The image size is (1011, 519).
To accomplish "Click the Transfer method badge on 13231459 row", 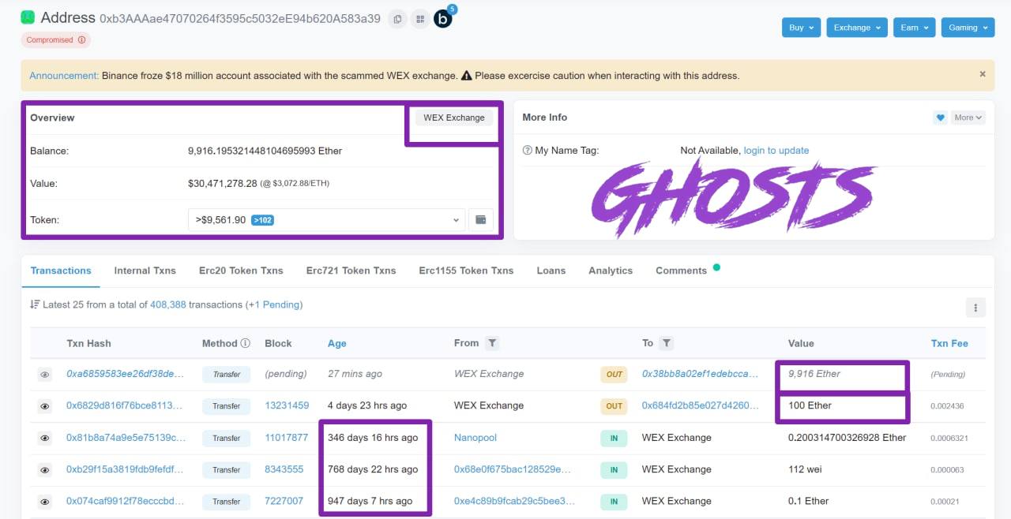I will [227, 406].
